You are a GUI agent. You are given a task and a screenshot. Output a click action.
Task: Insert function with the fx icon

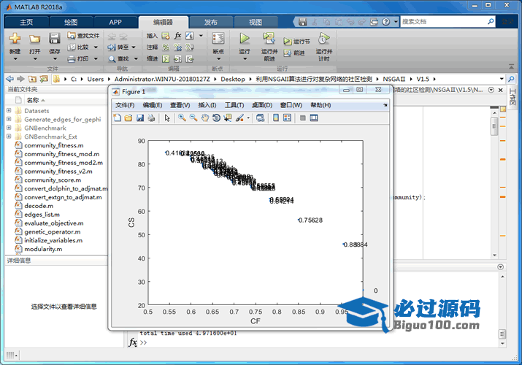click(178, 36)
